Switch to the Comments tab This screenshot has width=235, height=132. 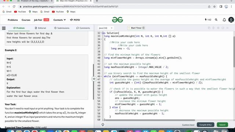pyautogui.click(x=83, y=28)
